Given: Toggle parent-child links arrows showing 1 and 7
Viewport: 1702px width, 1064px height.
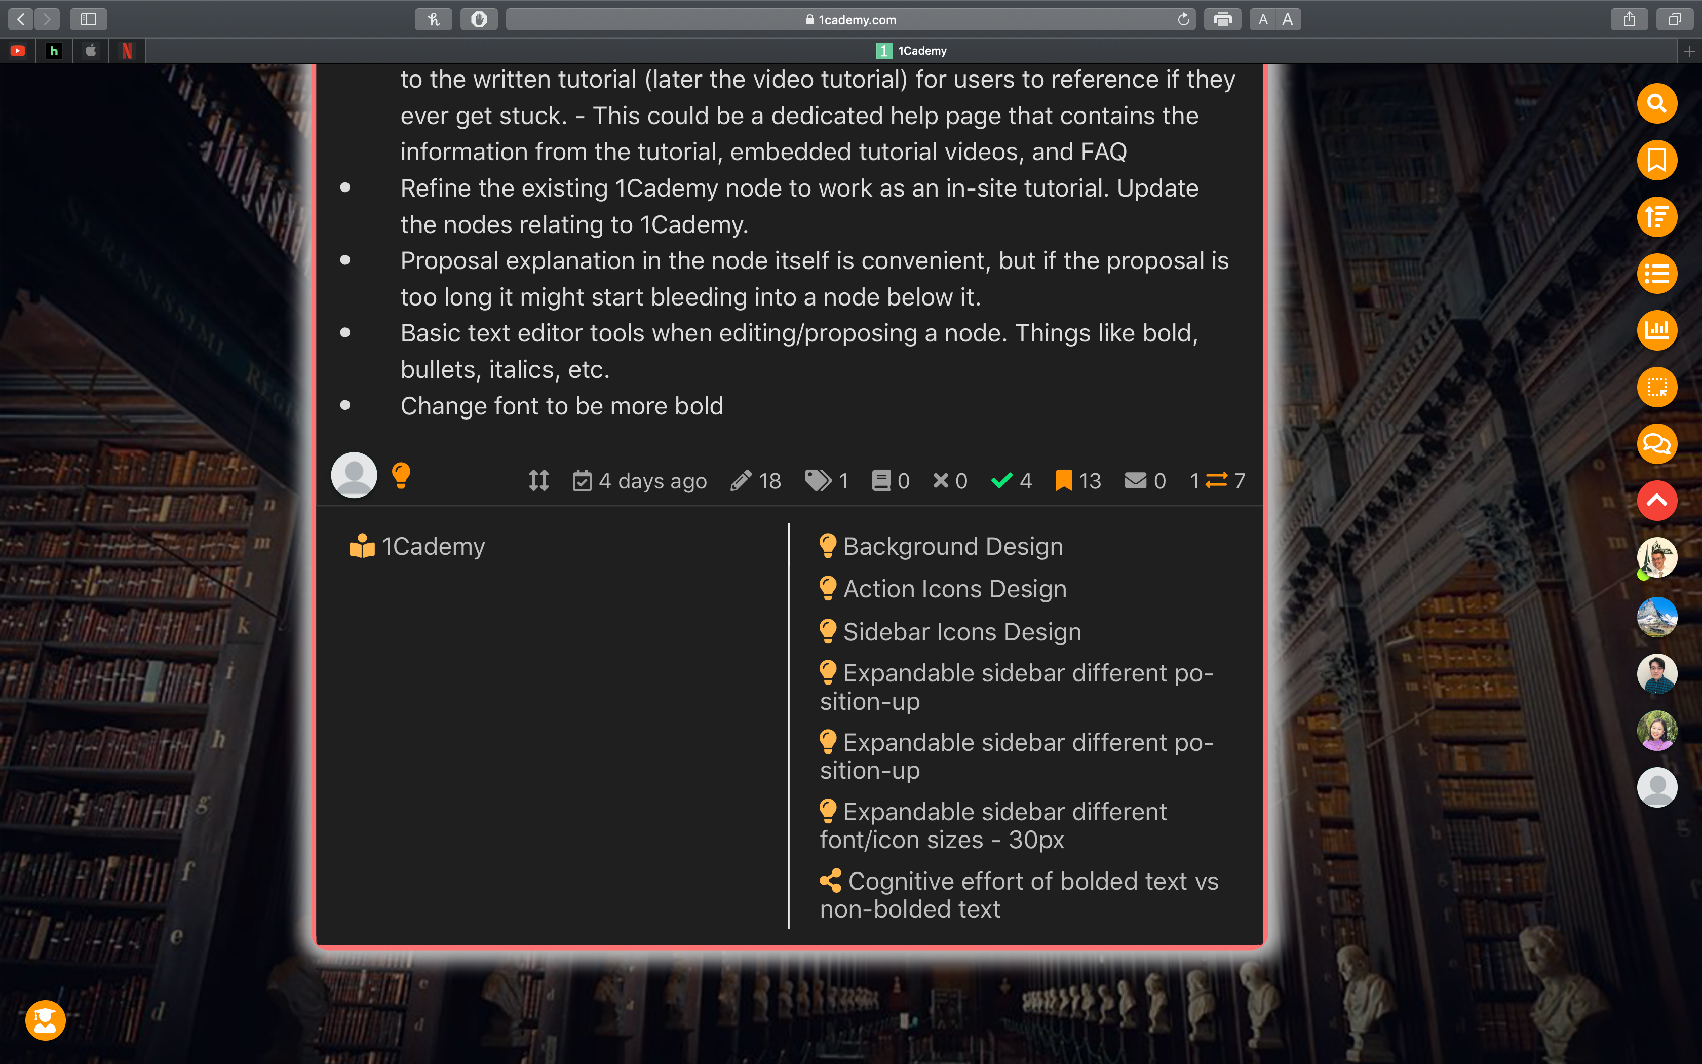Looking at the screenshot, I should [1217, 481].
